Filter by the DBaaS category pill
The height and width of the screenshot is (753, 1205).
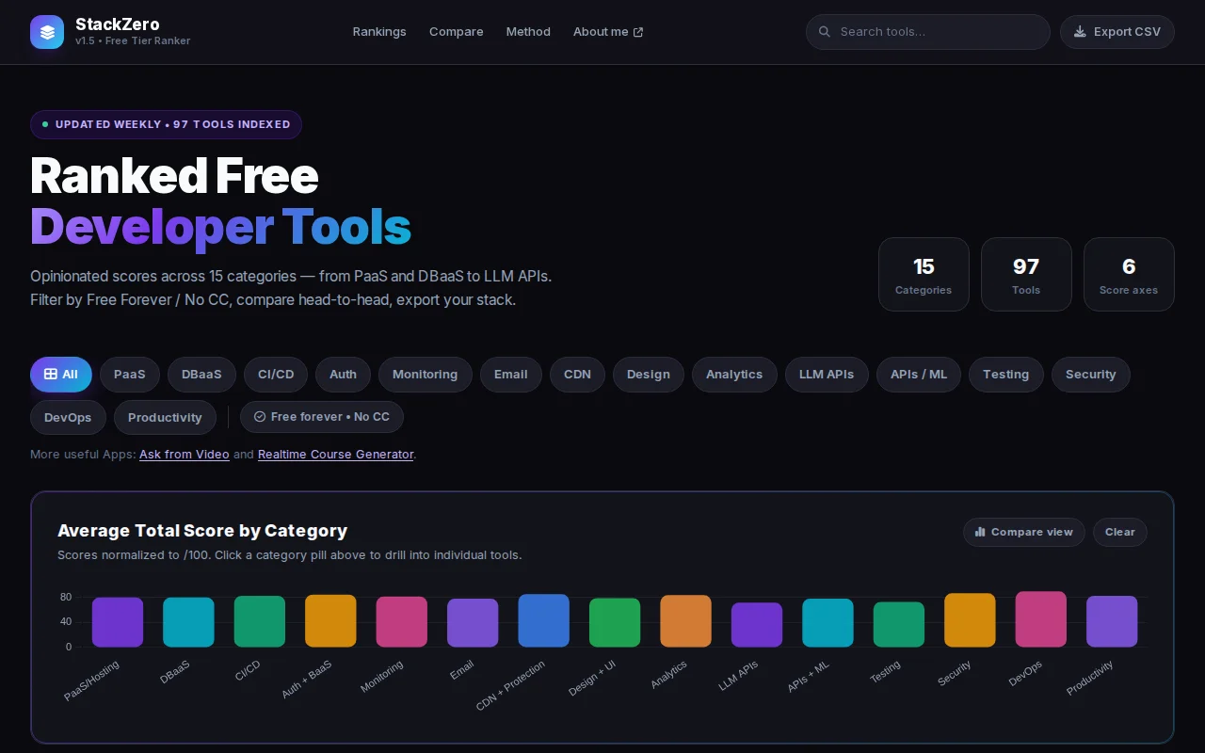[x=201, y=375]
